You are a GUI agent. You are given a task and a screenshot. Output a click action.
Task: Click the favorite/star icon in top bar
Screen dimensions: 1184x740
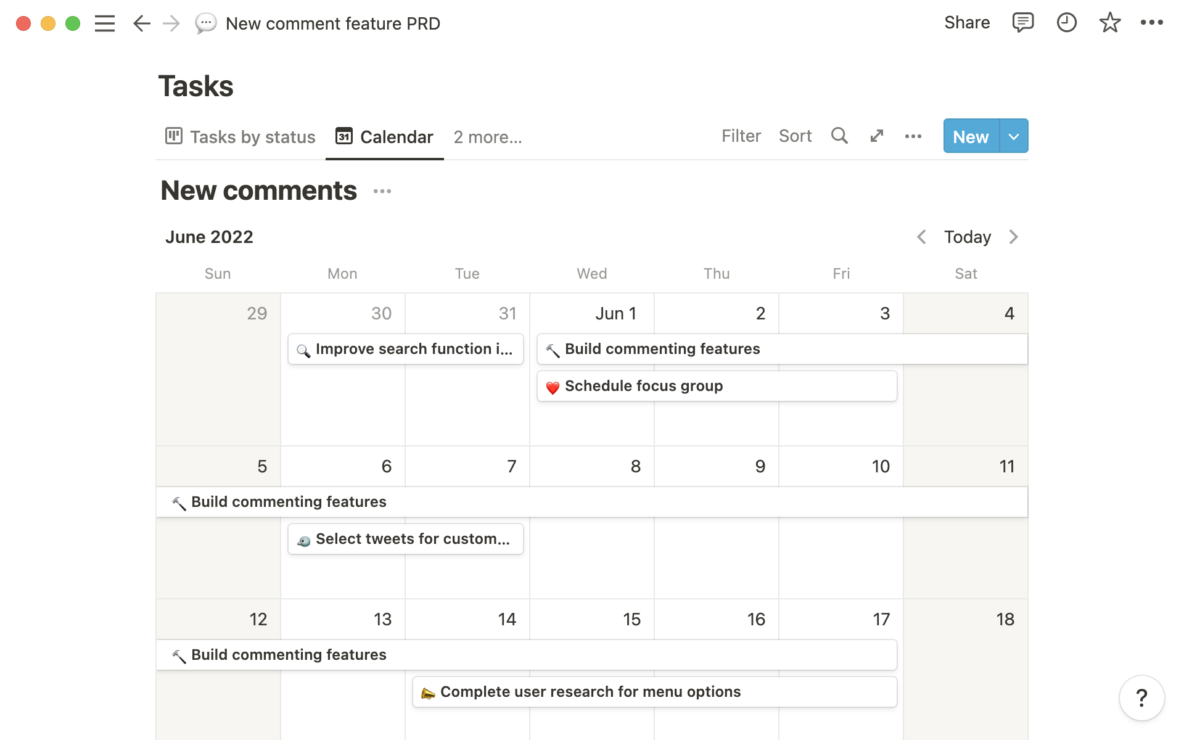tap(1110, 23)
